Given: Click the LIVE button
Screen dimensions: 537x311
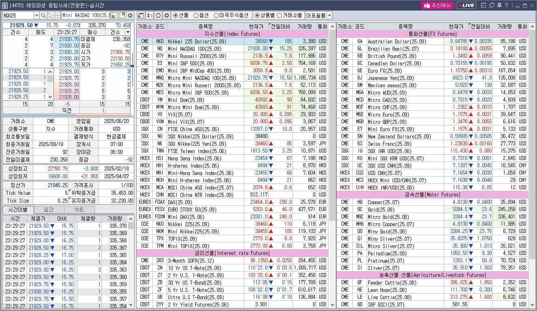Looking at the screenshot, I should tap(466, 5).
